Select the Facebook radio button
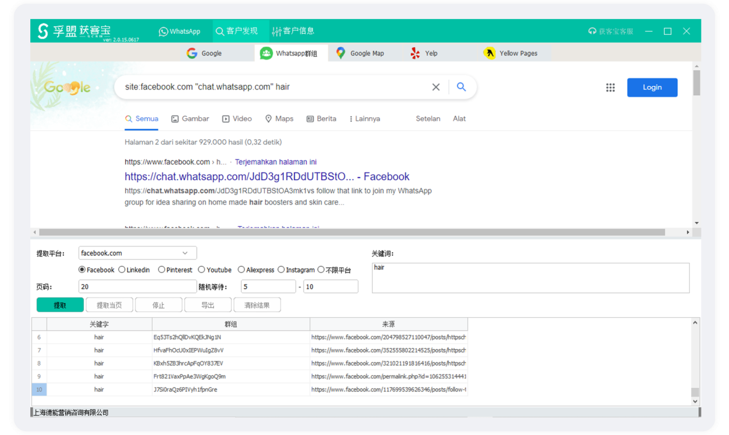 (82, 270)
